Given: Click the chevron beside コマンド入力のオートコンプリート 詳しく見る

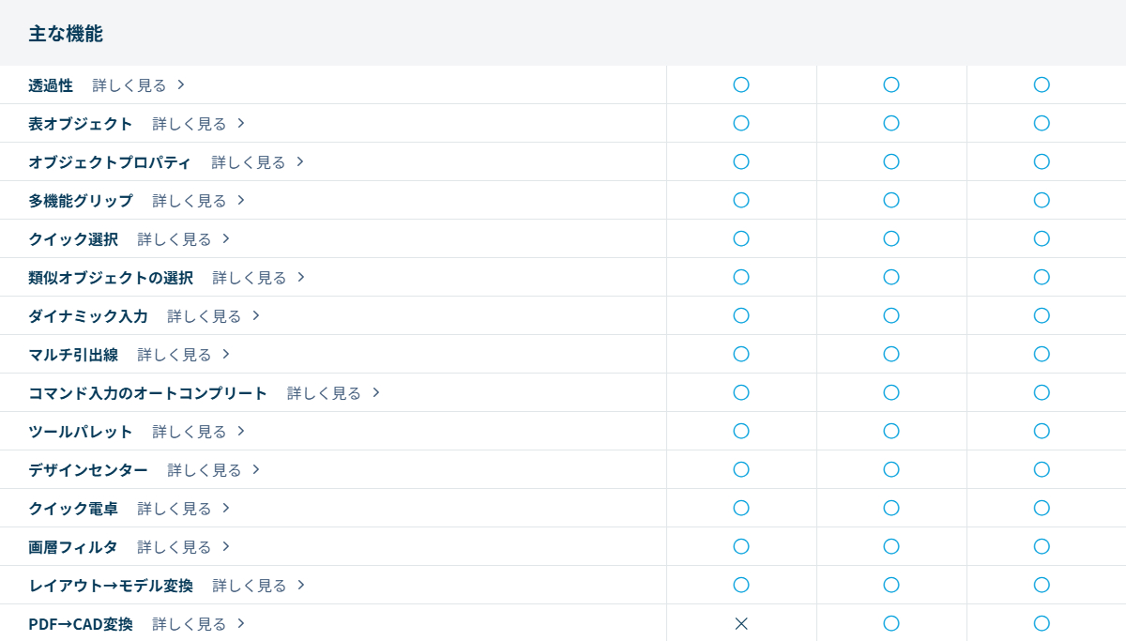Looking at the screenshot, I should [376, 392].
